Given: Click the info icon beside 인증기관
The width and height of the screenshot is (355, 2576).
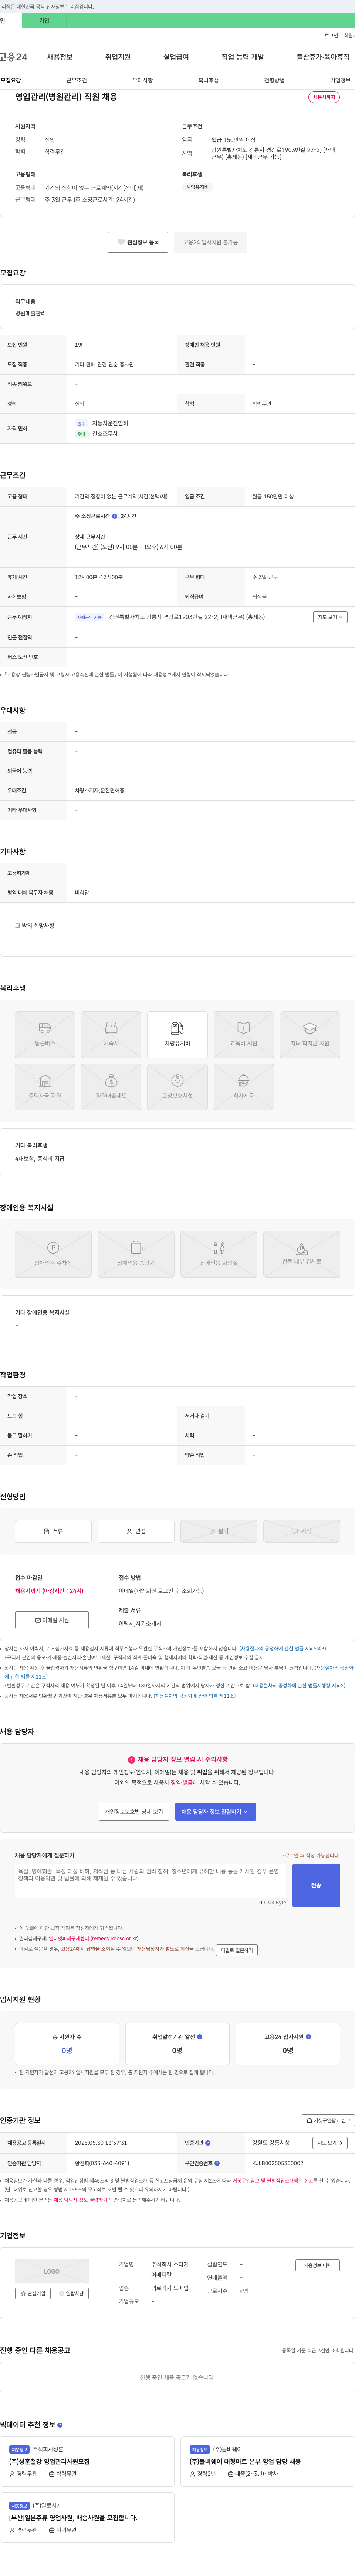Looking at the screenshot, I should 208,2143.
